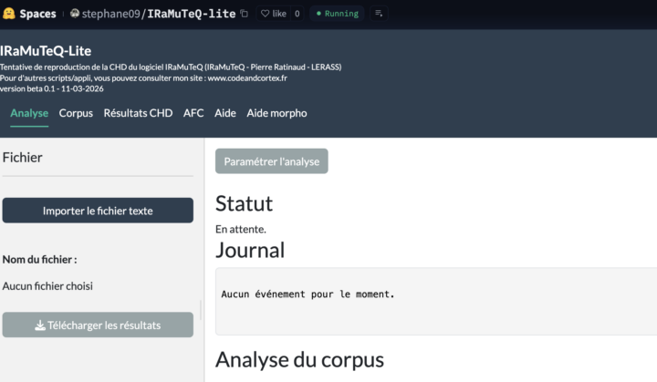Open the logs menu icon beside Running

pos(379,14)
